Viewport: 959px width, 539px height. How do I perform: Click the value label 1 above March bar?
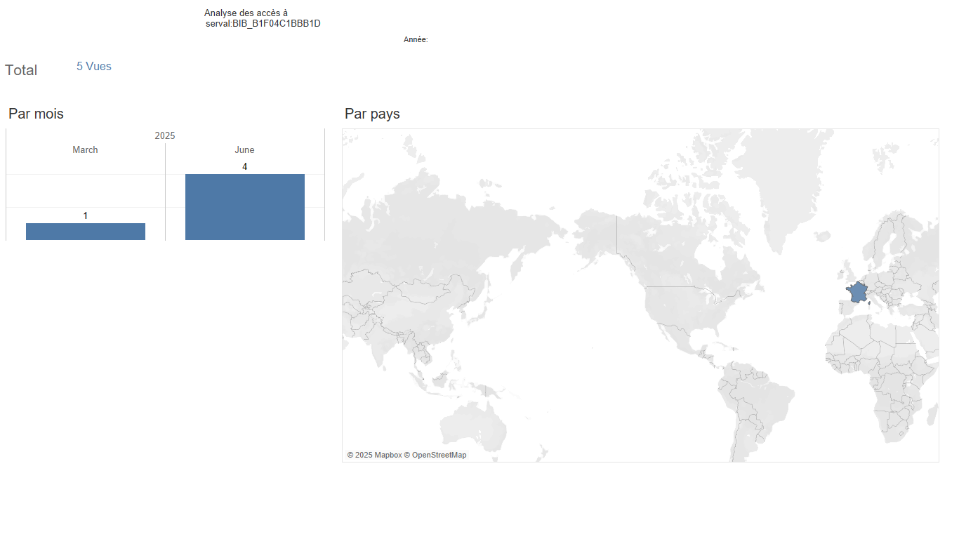(x=86, y=216)
